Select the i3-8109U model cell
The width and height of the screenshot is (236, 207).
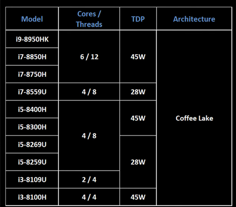click(32, 180)
